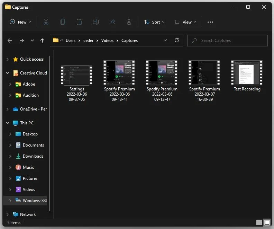This screenshot has height=229, width=274.
Task: Open the See more ellipsis menu
Action: [x=210, y=22]
